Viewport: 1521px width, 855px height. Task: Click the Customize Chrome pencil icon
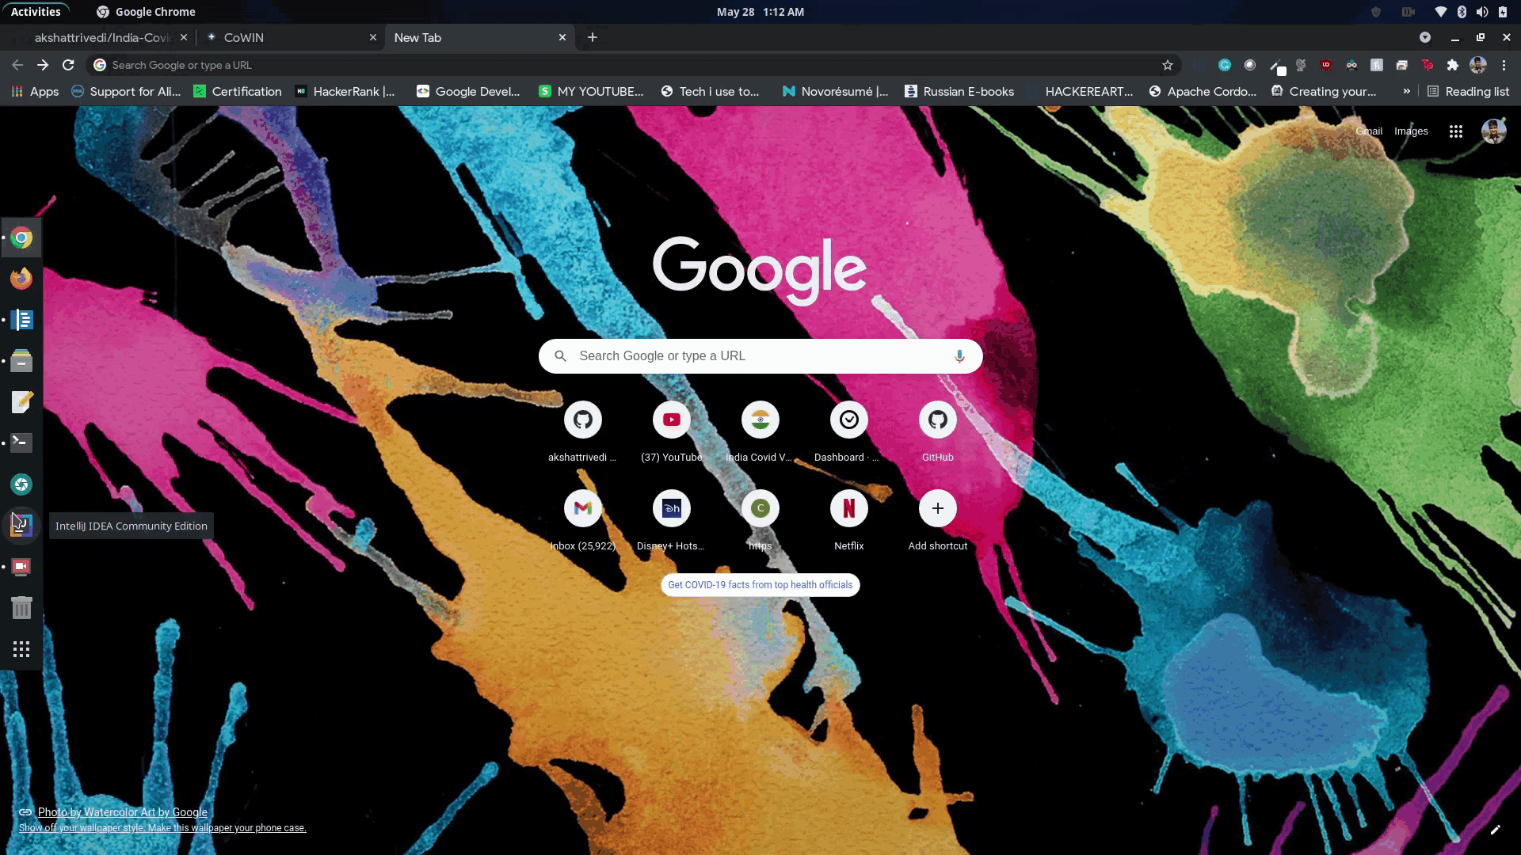click(x=1495, y=830)
